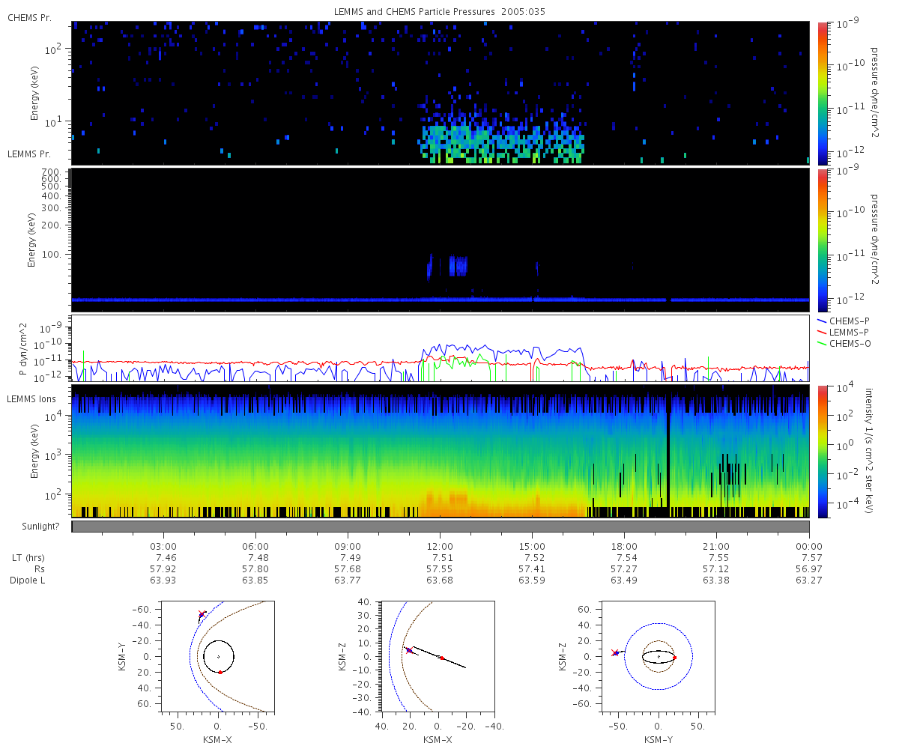Select the Rs value 57.92
The image size is (899, 749).
click(x=163, y=569)
